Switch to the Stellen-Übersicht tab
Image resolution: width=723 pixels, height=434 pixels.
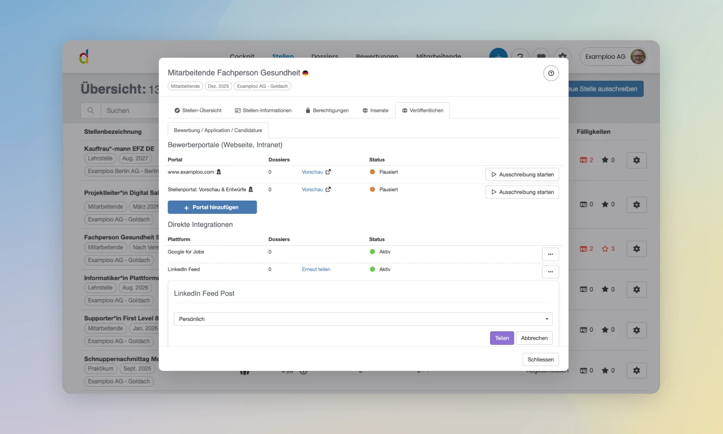(198, 110)
